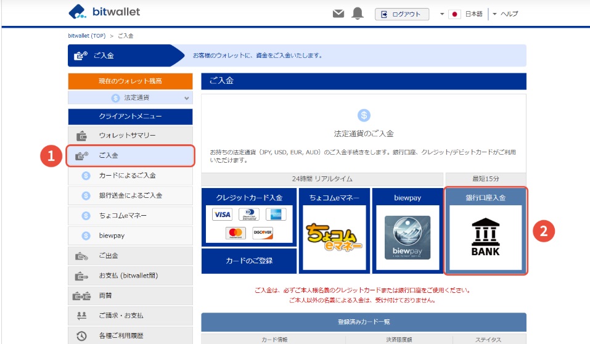Select the 銀行口座入金 BANK tile
This screenshot has height=344, width=590.
(485, 231)
